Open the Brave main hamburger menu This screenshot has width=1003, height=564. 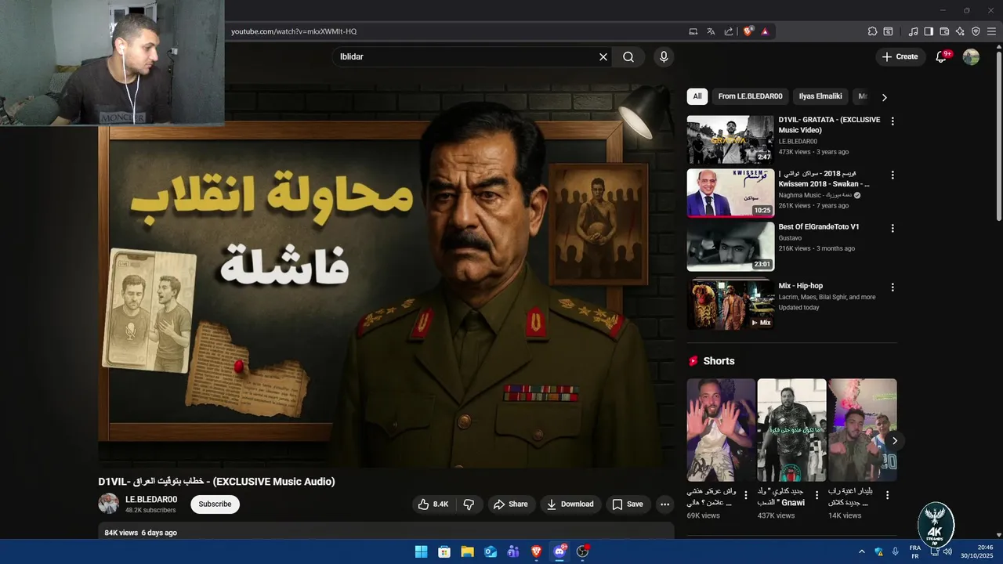pos(992,31)
